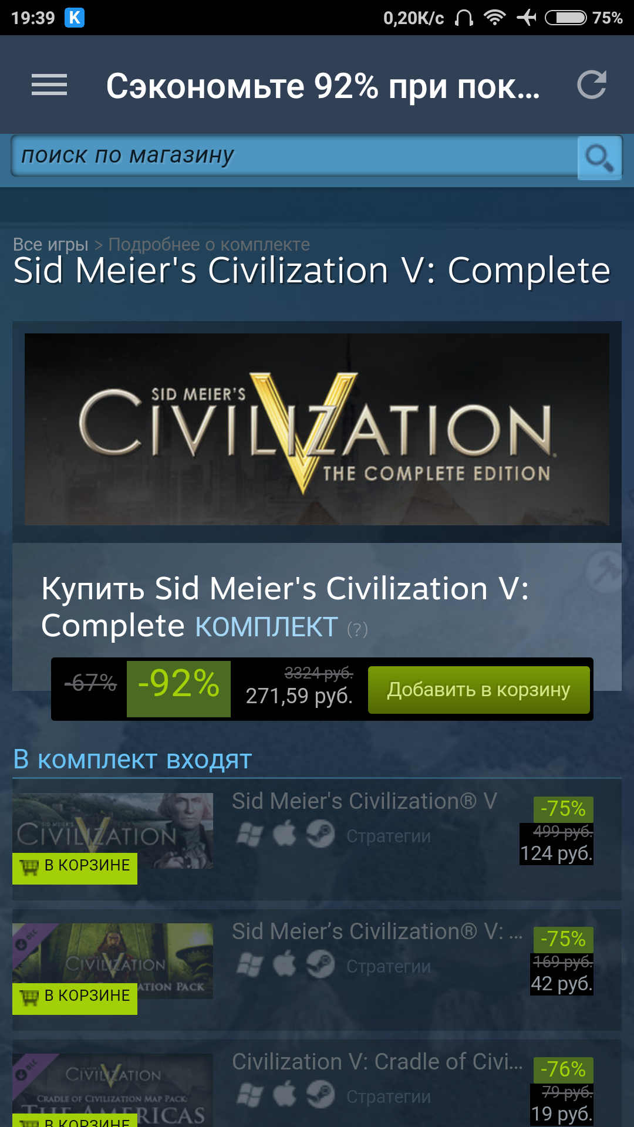
Task: Tap the Apple icon on Civilization V row
Action: pyautogui.click(x=285, y=834)
